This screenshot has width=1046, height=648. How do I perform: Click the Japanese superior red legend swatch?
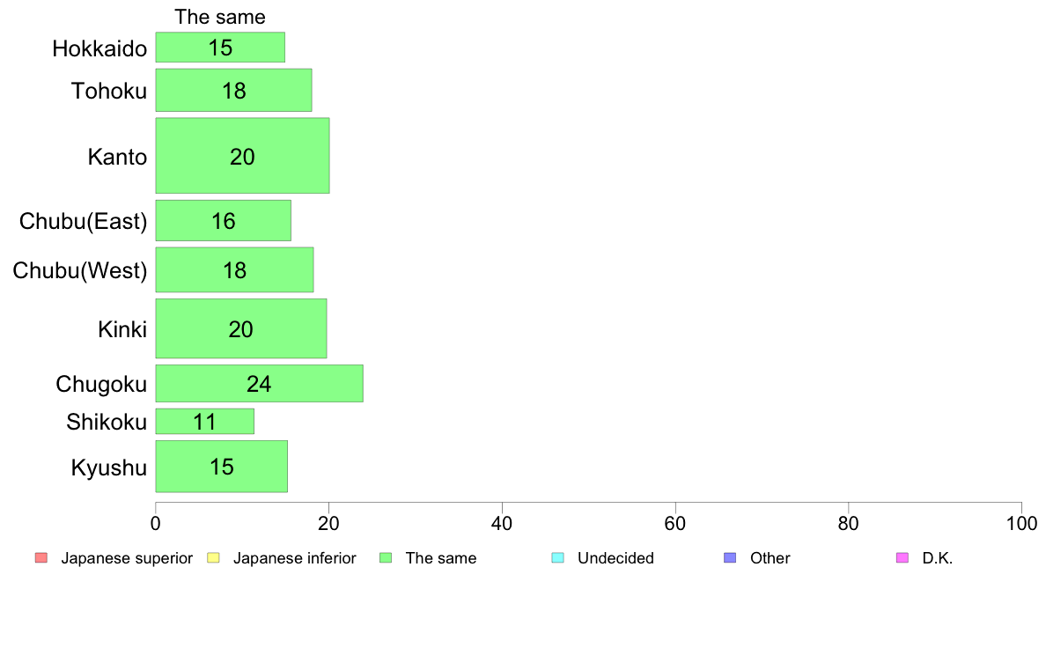coord(41,558)
